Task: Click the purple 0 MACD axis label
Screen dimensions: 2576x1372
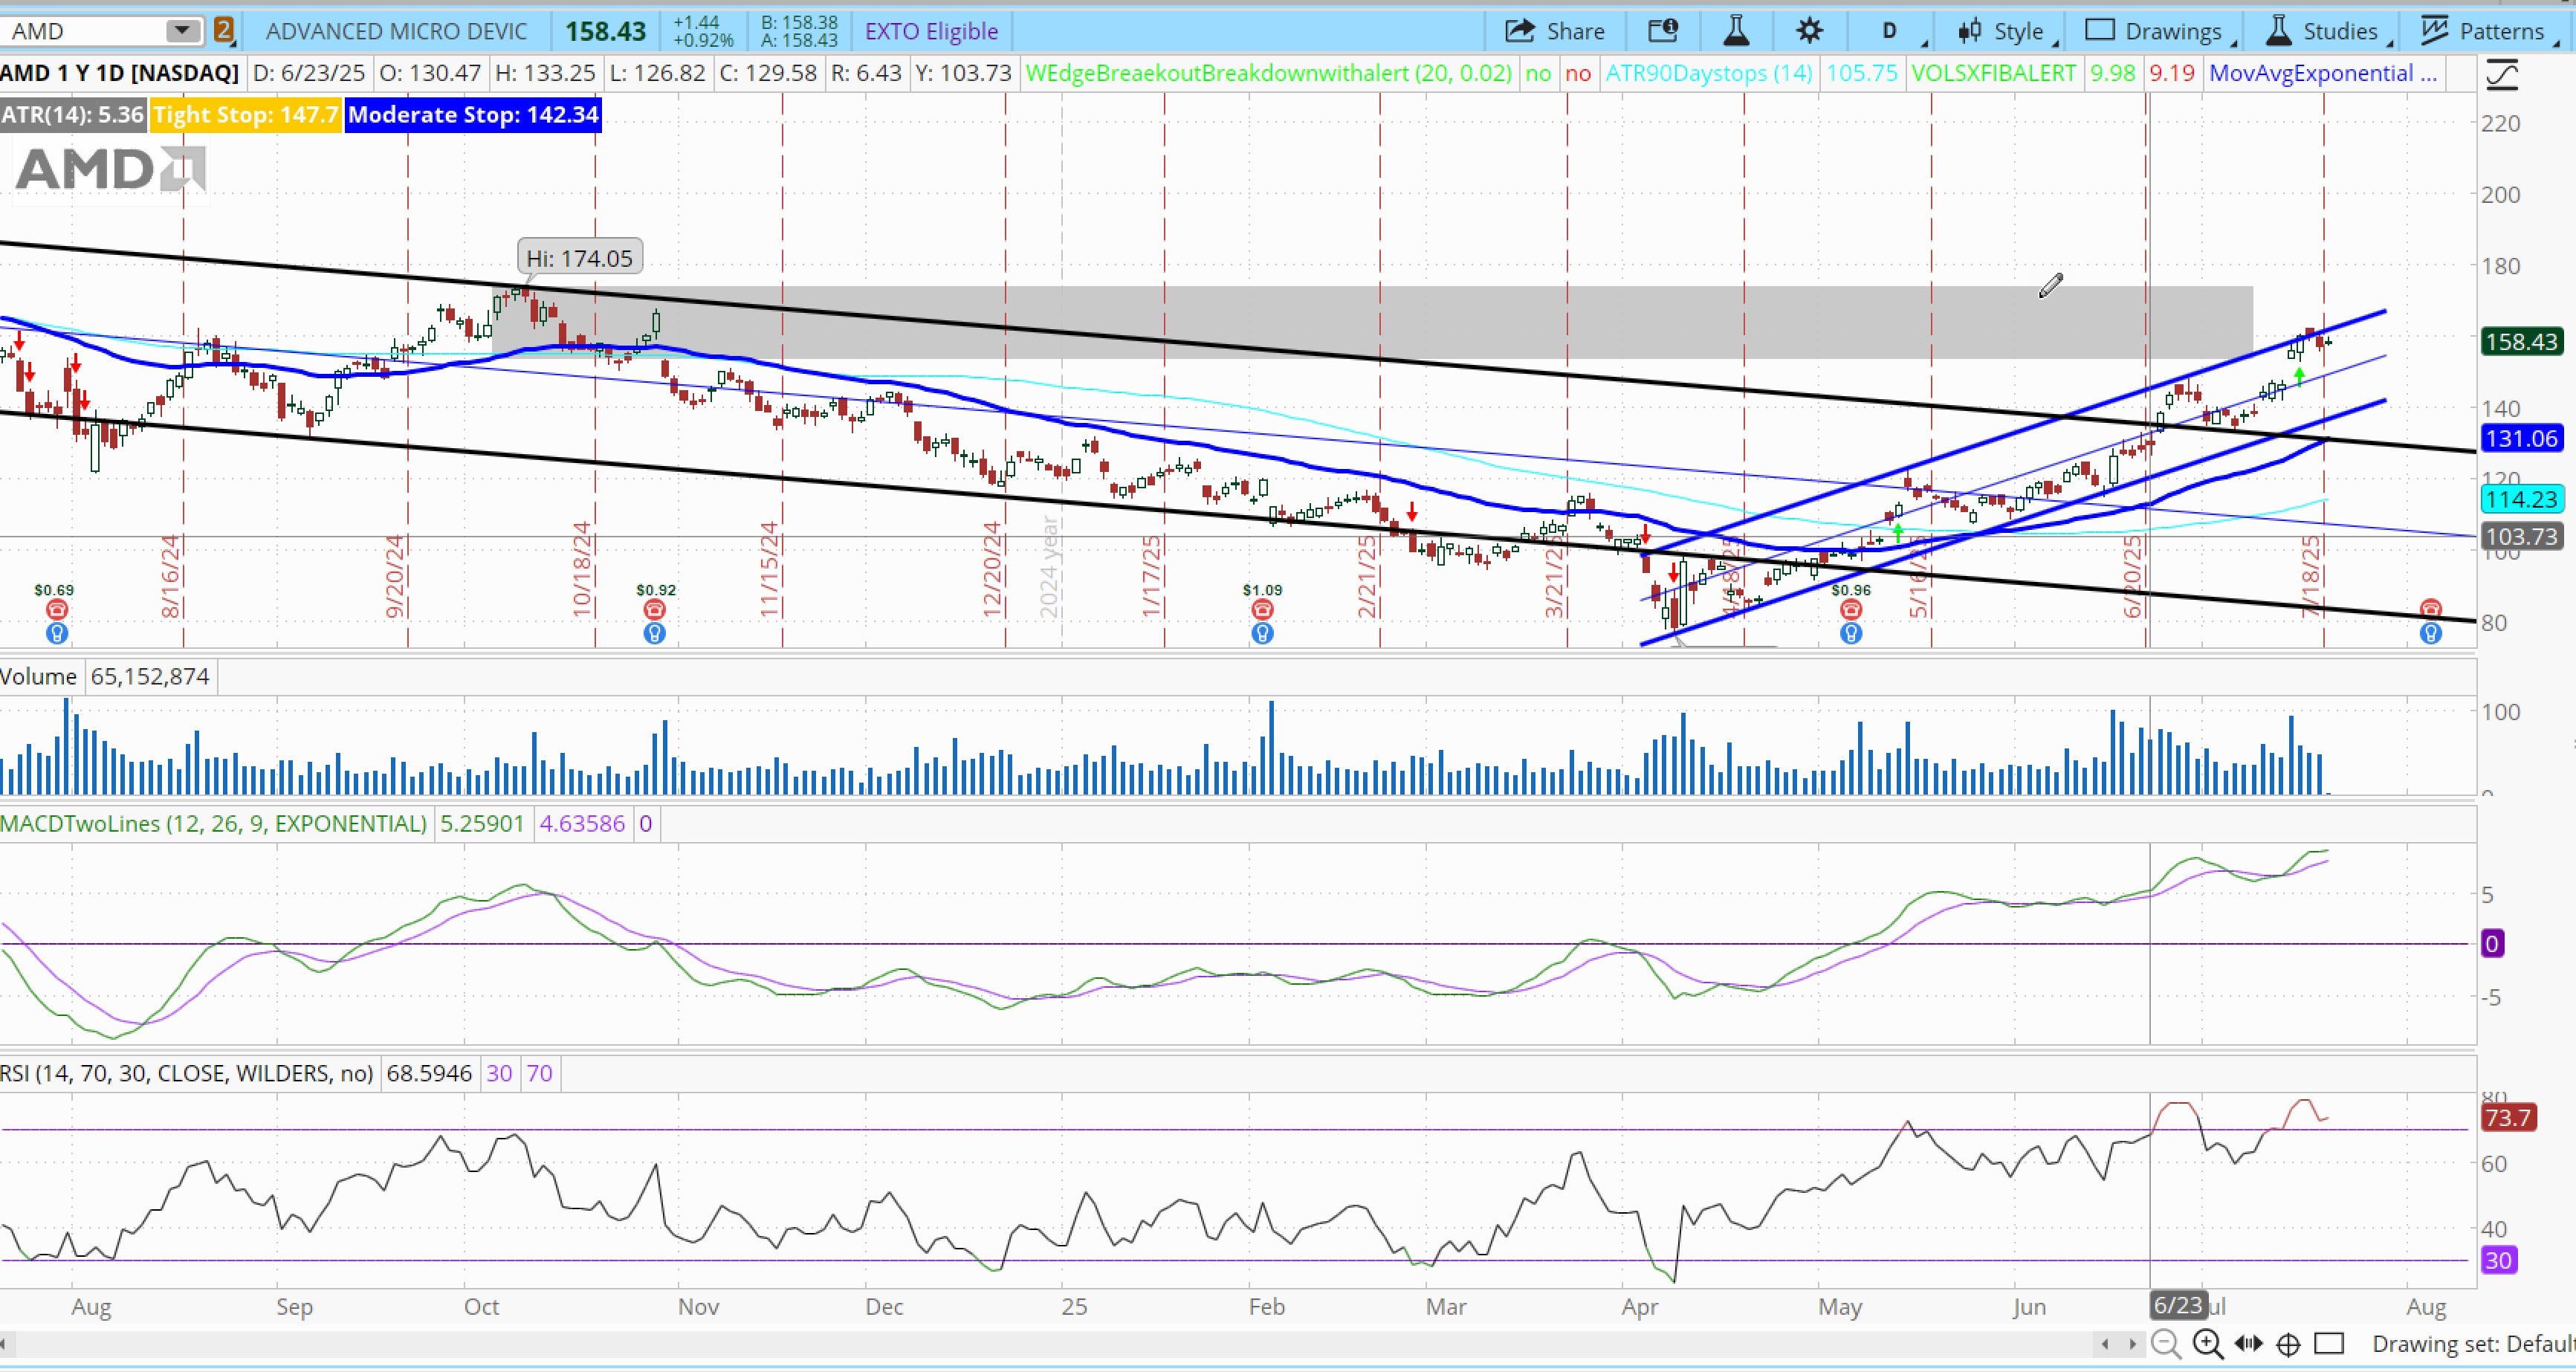Action: coord(2492,943)
